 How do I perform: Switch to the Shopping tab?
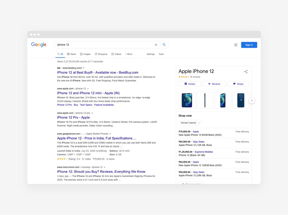tap(101, 54)
